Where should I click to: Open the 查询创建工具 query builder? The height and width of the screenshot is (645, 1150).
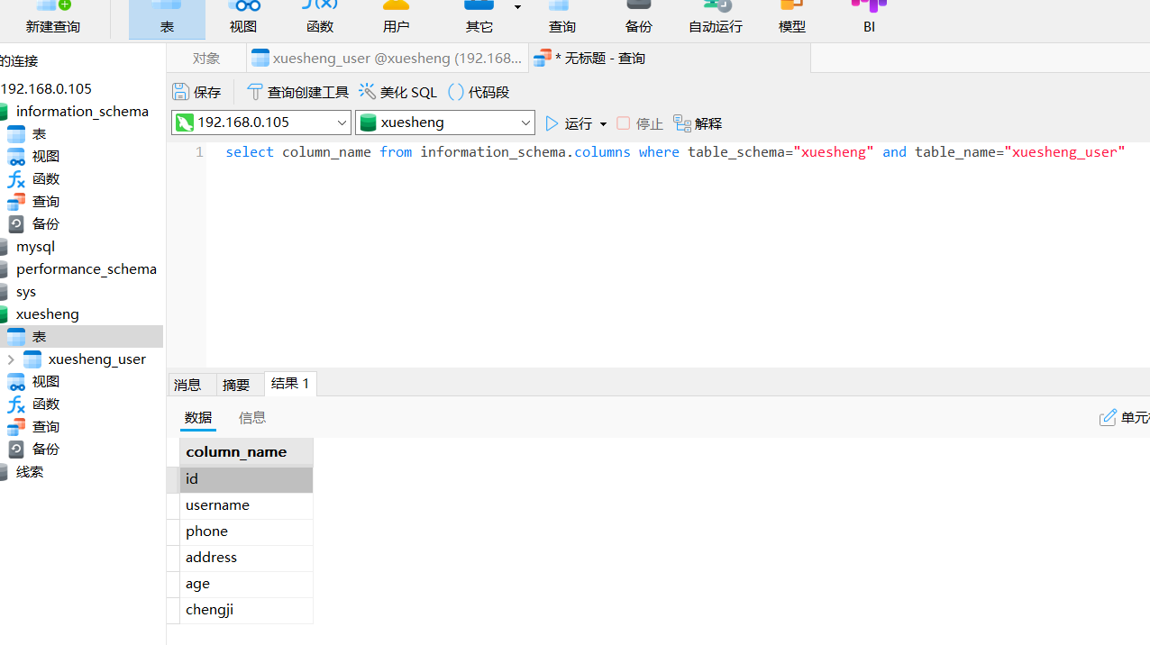pyautogui.click(x=297, y=92)
